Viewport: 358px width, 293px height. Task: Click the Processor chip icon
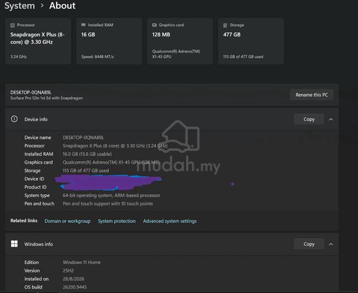coord(13,25)
